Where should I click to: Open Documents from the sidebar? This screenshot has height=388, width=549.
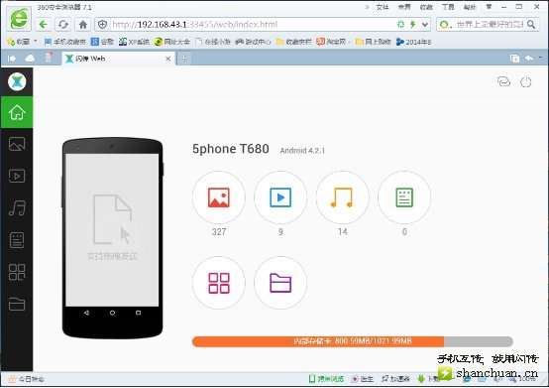17,240
